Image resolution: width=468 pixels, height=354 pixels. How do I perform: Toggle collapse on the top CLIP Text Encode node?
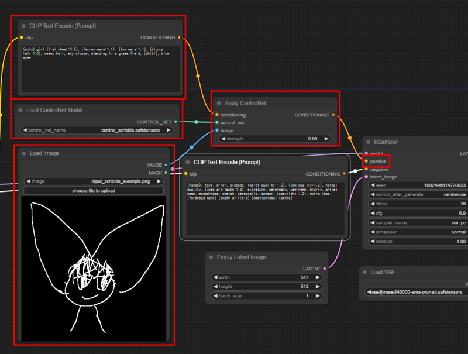point(22,26)
